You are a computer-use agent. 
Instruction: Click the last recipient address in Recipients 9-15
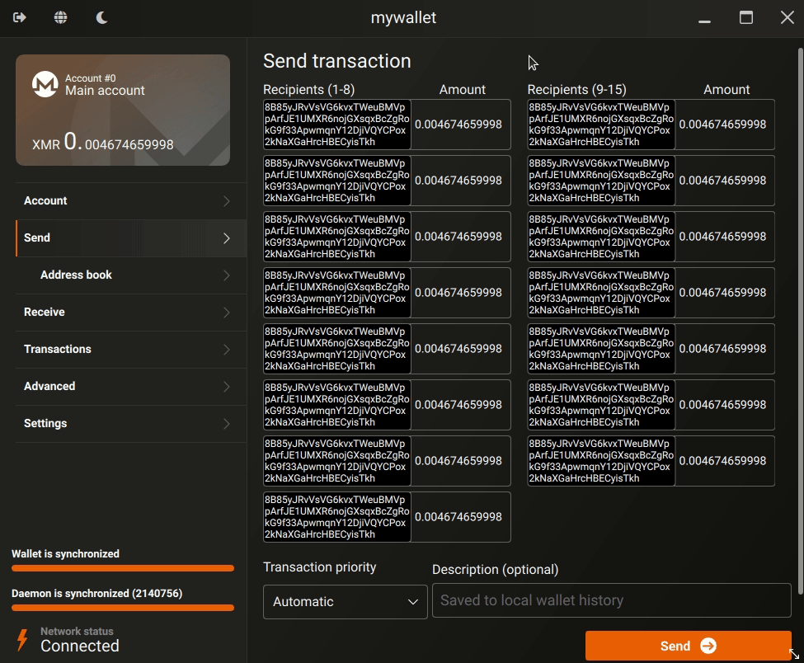pyautogui.click(x=601, y=461)
